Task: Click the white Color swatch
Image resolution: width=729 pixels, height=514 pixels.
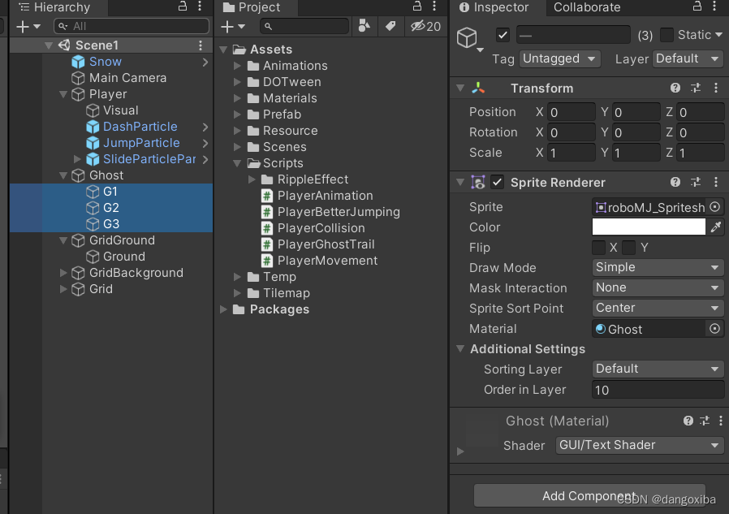Action: click(649, 227)
